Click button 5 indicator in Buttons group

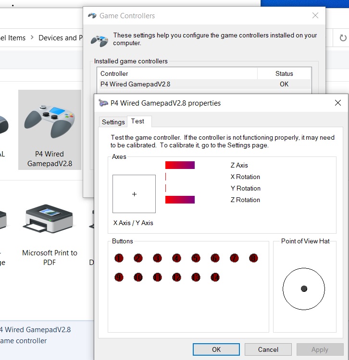pyautogui.click(x=196, y=258)
